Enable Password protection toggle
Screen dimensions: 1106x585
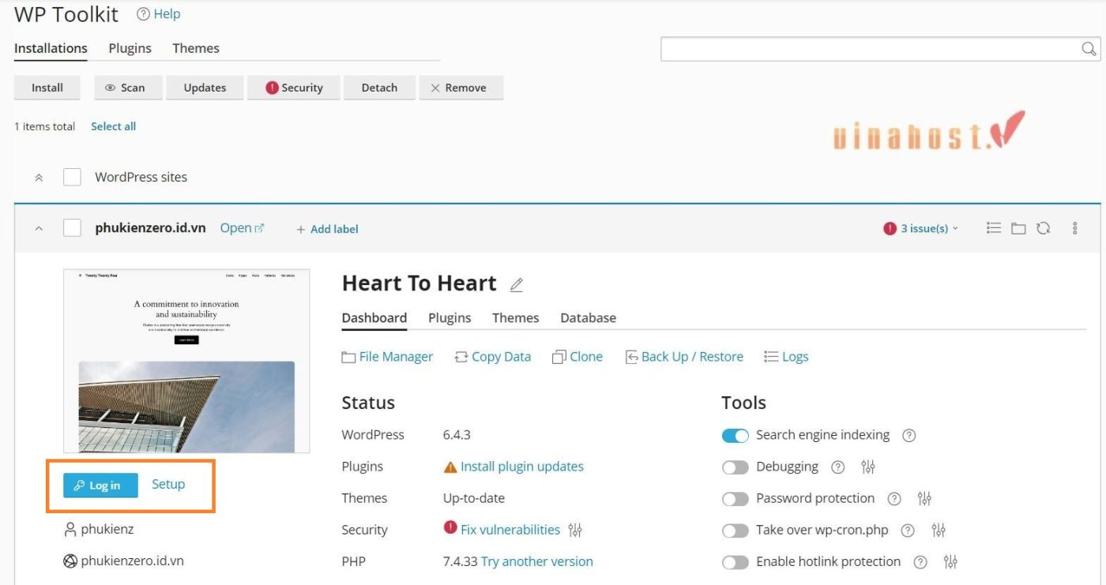click(x=735, y=498)
